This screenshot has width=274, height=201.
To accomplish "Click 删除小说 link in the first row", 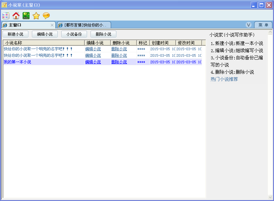I will pos(119,49).
